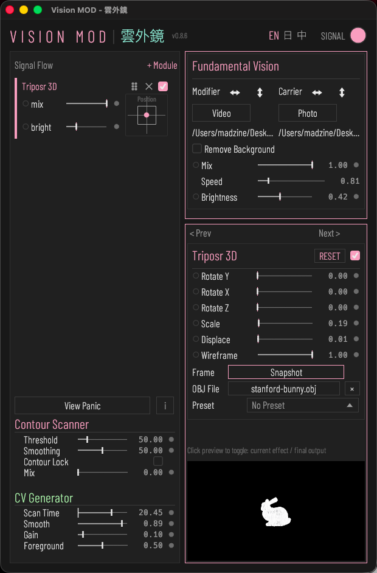Click the dot right of the Foreground value 0.50
Screen dimensions: 377x573
pyautogui.click(x=171, y=546)
